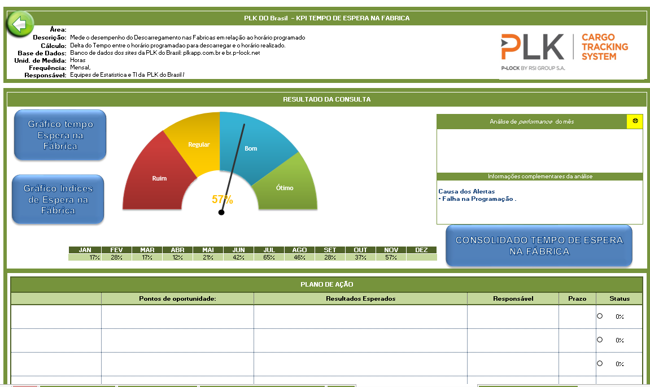Select the JUL cell showing 65%

(268, 258)
